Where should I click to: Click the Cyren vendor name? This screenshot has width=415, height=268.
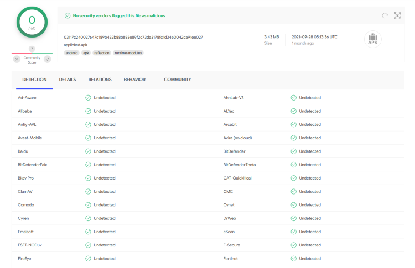(23, 218)
